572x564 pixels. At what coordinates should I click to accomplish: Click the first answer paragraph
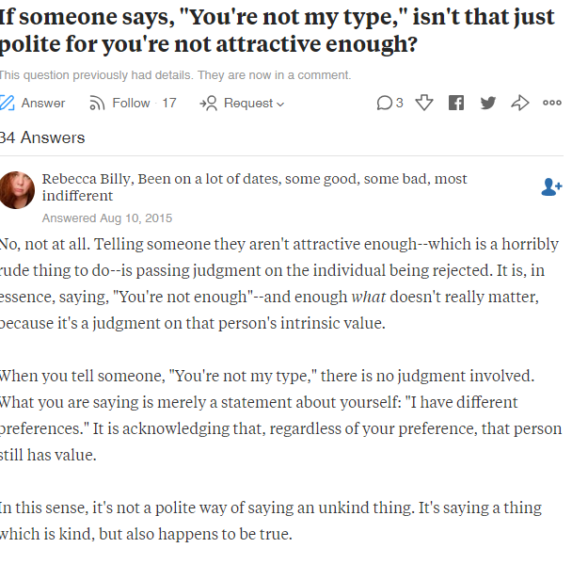(x=280, y=284)
